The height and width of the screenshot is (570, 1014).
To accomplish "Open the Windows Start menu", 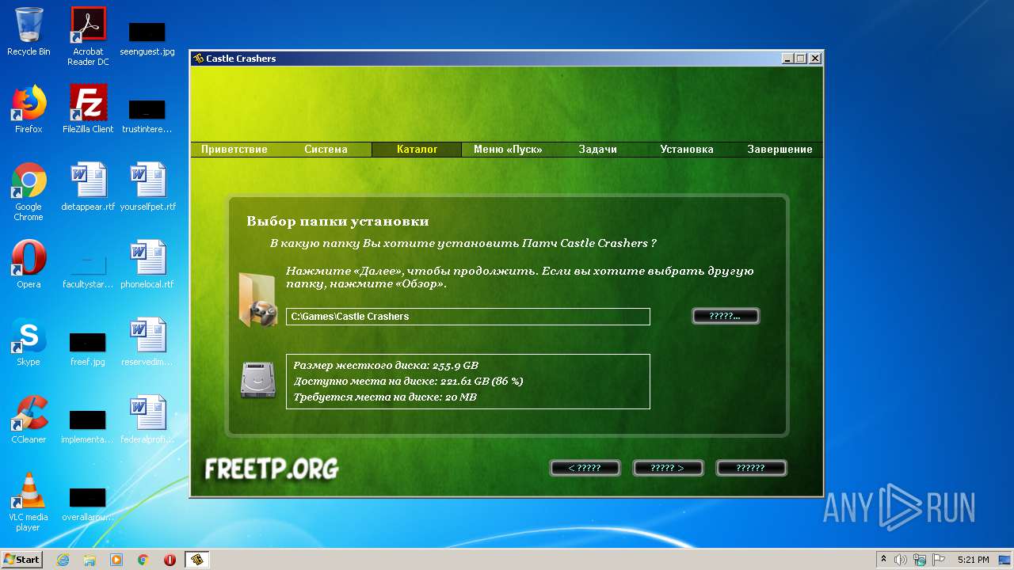I will tap(22, 560).
